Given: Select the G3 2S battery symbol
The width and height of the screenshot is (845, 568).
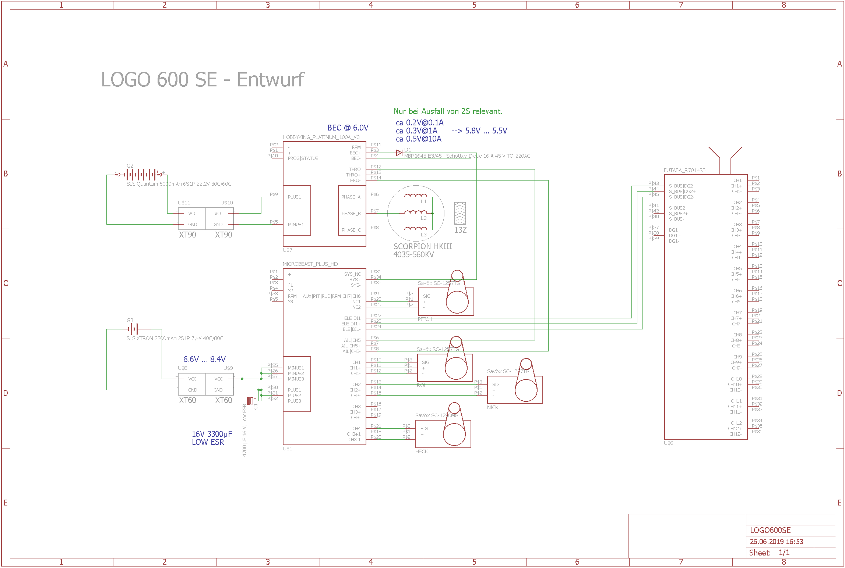Looking at the screenshot, I should tap(133, 328).
